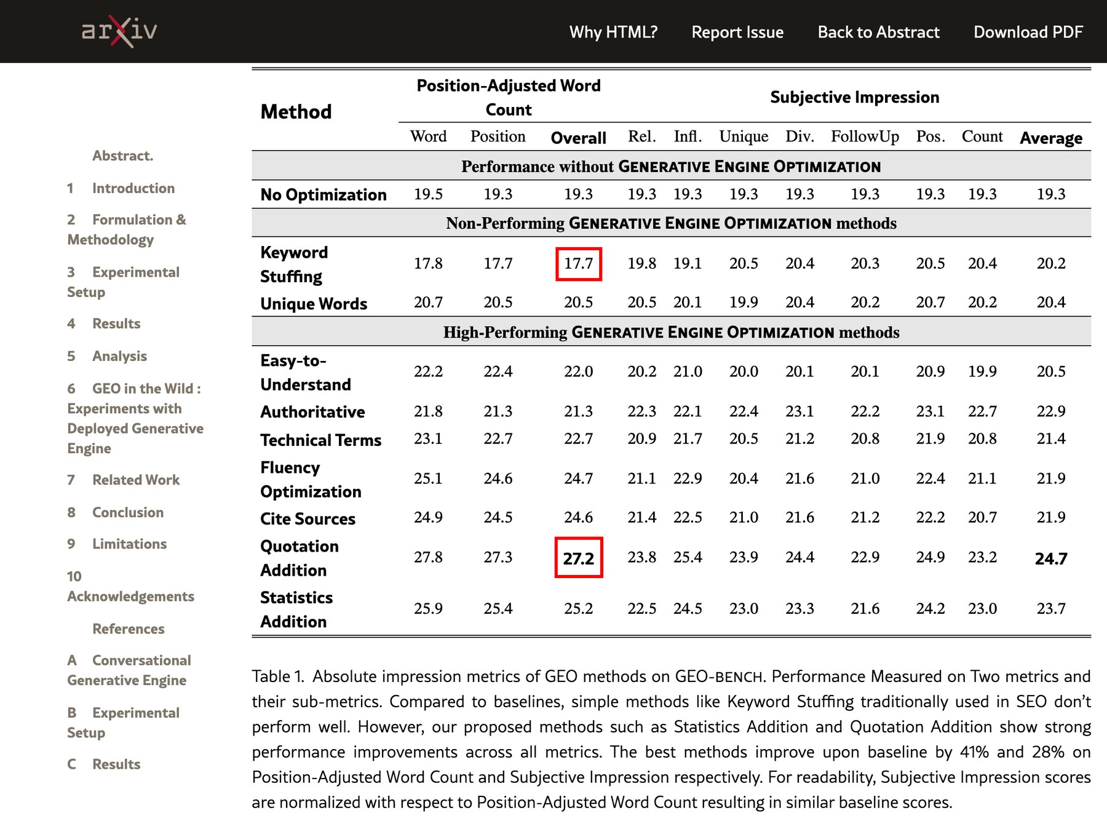1107x821 pixels.
Task: Open appendix C Results
Action: click(104, 764)
